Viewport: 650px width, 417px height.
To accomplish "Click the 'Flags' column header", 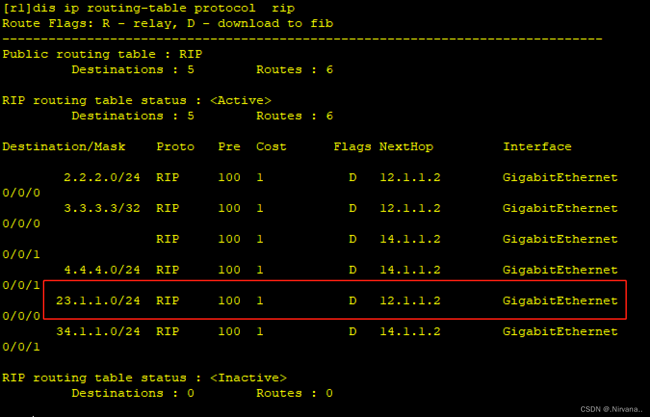I will coord(352,147).
